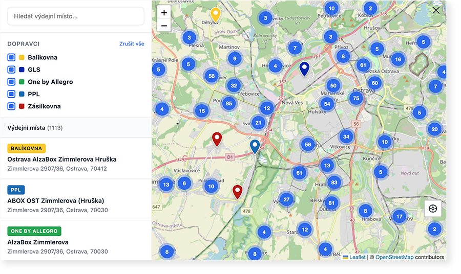
Task: Toggle the Zásilkovna carrier checkbox
Action: pos(11,106)
